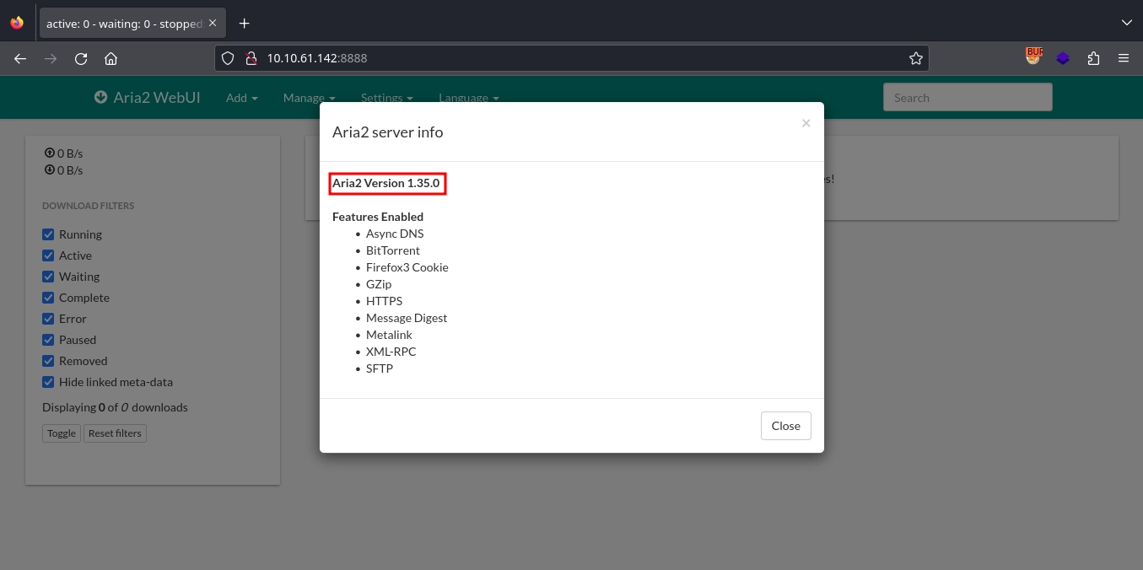This screenshot has height=570, width=1143.
Task: Open a new browser tab
Action: click(245, 24)
